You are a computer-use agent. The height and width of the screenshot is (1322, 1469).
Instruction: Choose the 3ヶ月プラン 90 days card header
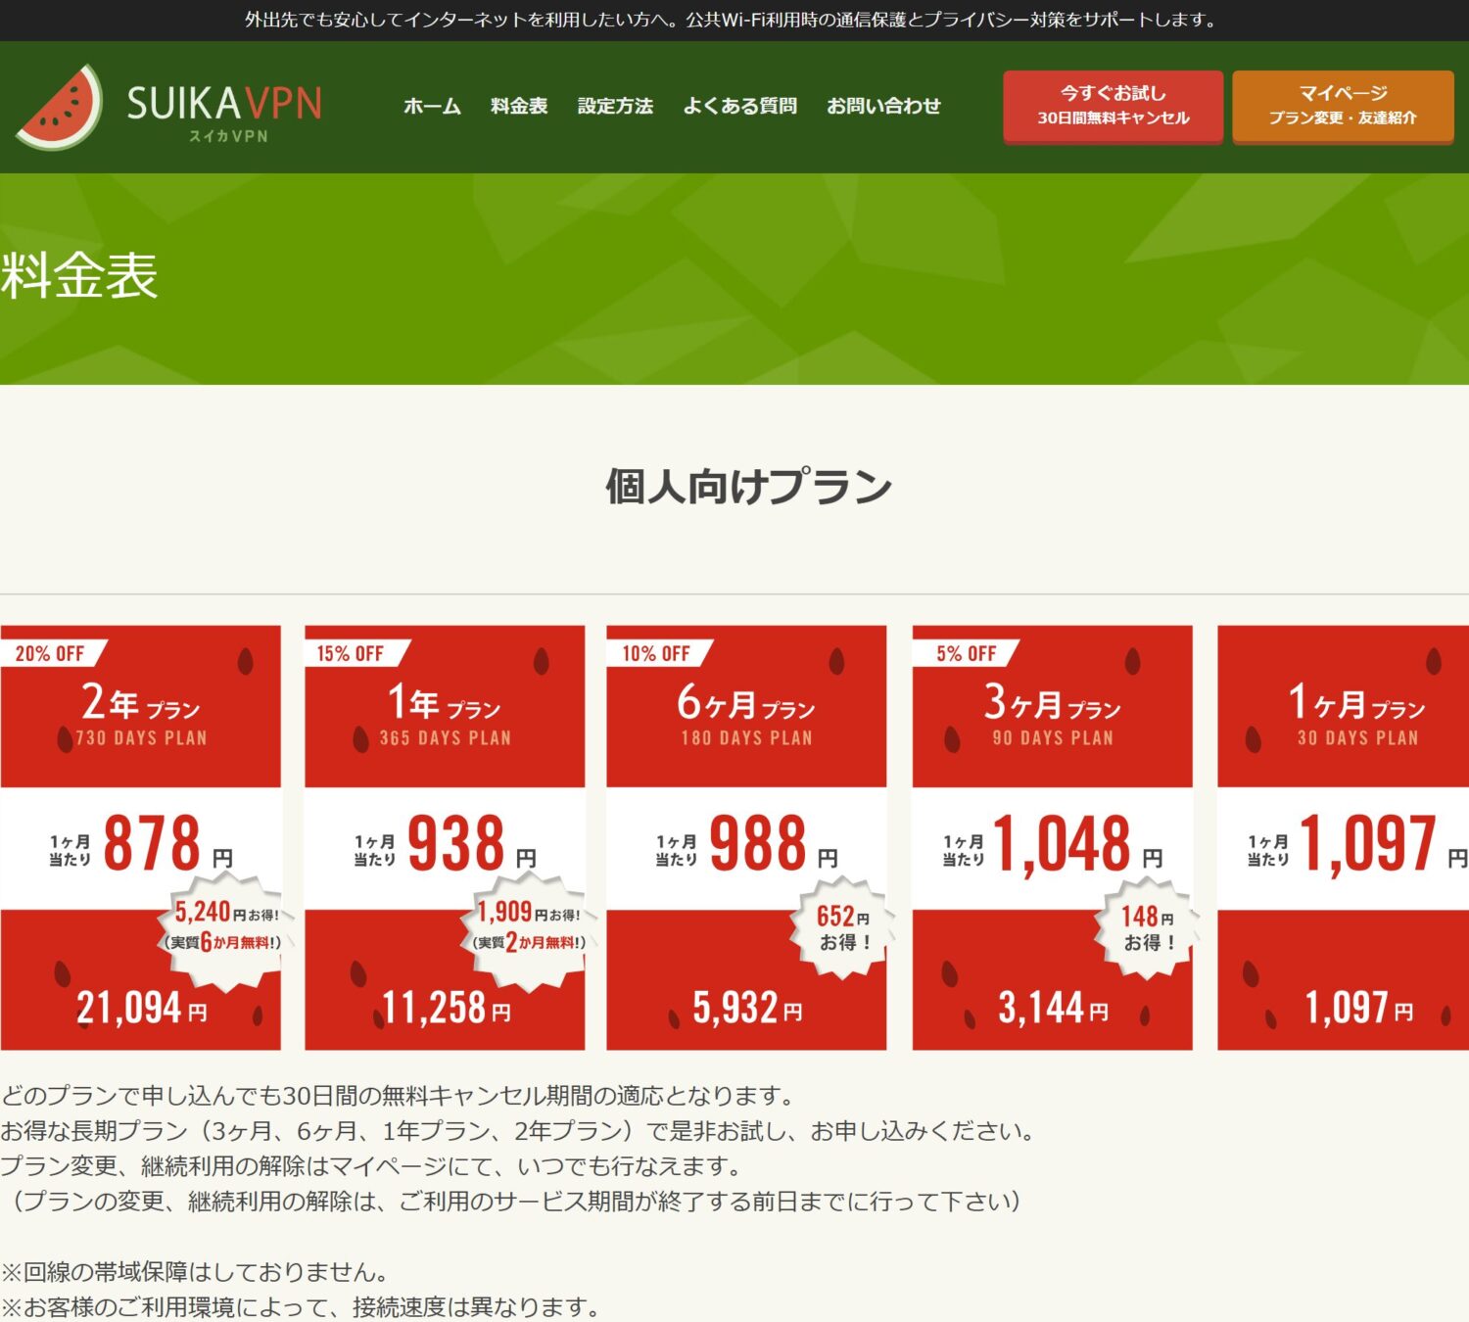[x=1053, y=707]
